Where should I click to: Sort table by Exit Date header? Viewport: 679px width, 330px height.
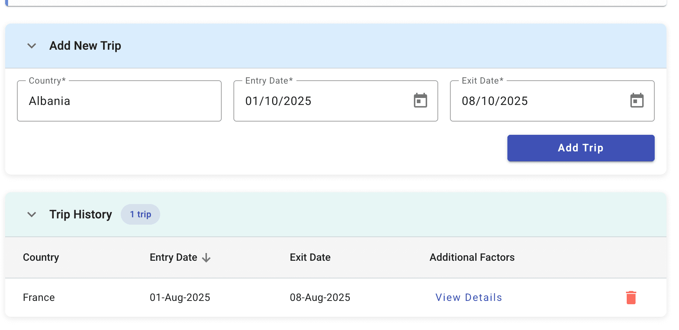coord(310,257)
